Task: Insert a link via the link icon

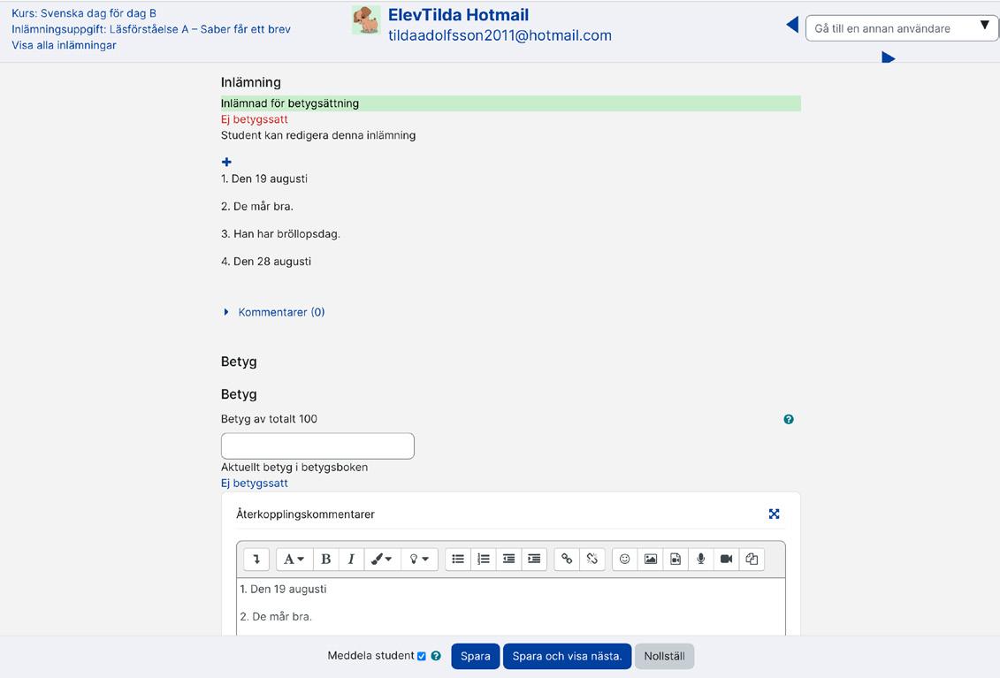Action: tap(567, 559)
